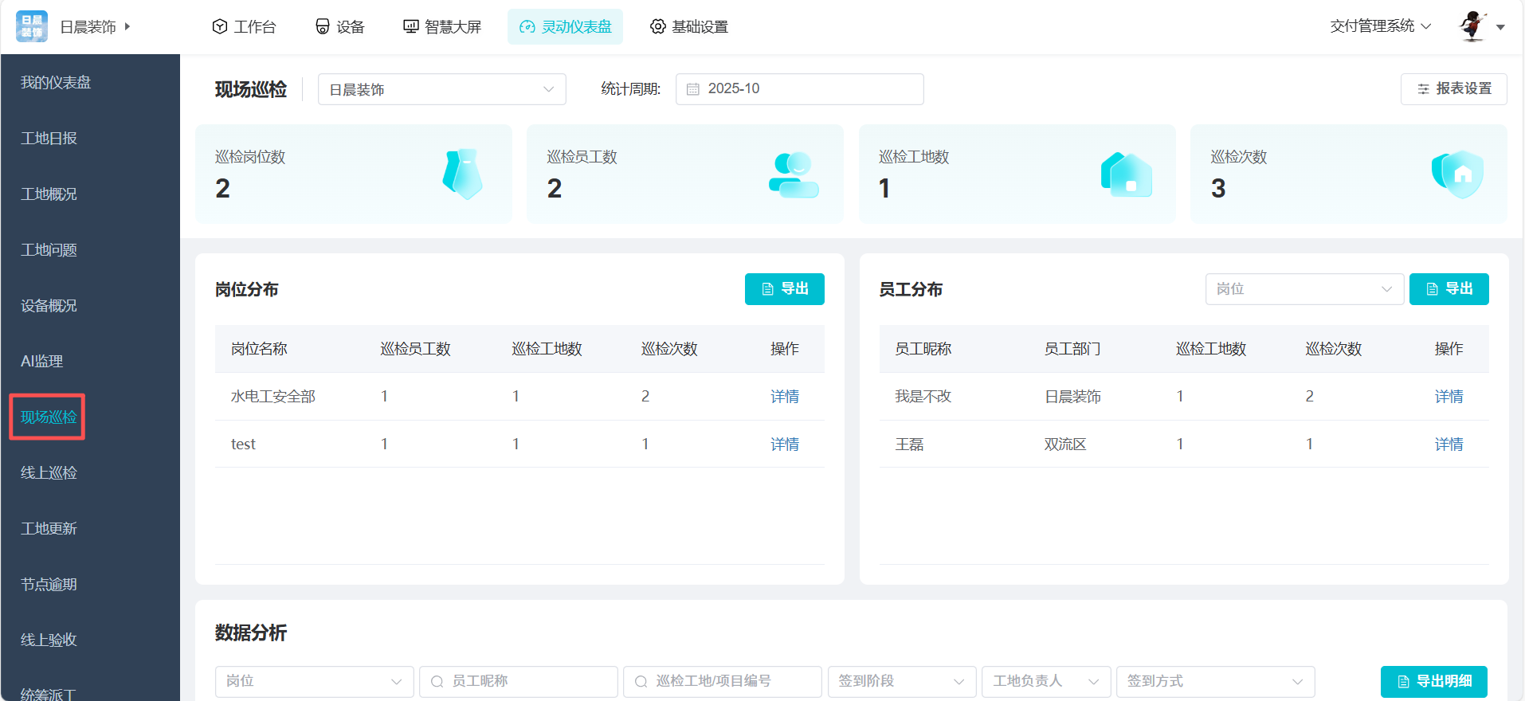Export the 岗位分布 table with 导出
The height and width of the screenshot is (701, 1525).
pos(784,289)
